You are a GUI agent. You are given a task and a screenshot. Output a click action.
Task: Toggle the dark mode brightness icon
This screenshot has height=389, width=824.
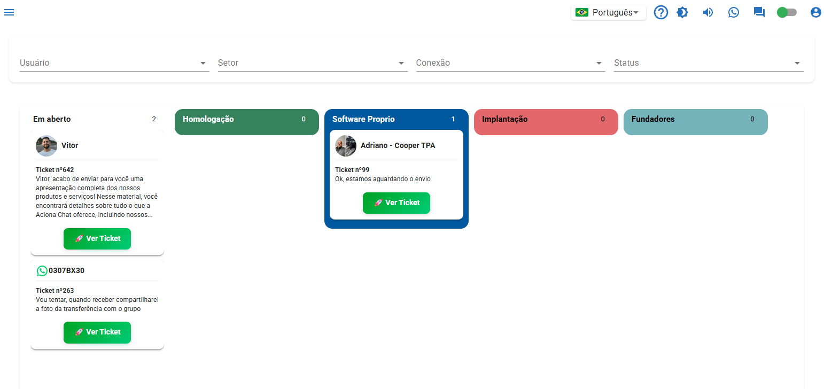click(x=682, y=12)
